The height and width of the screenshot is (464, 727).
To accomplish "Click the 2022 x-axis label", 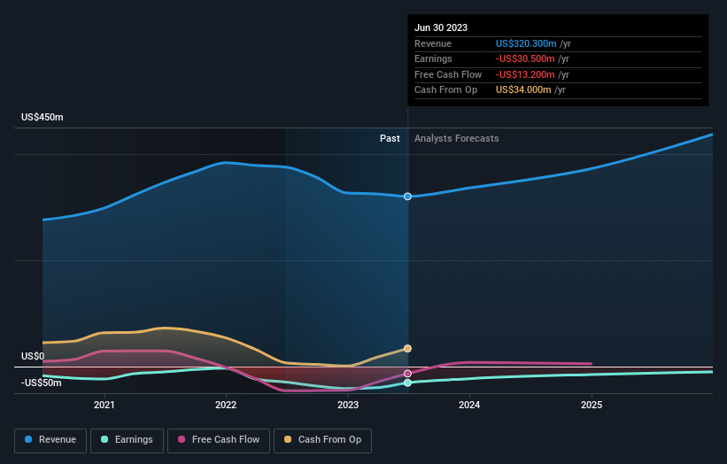I will pyautogui.click(x=226, y=406).
